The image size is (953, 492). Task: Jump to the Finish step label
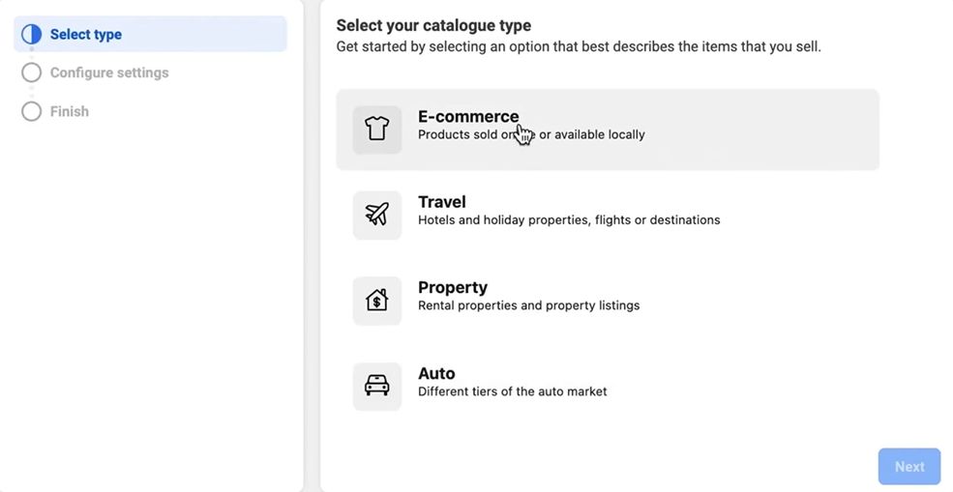click(70, 112)
